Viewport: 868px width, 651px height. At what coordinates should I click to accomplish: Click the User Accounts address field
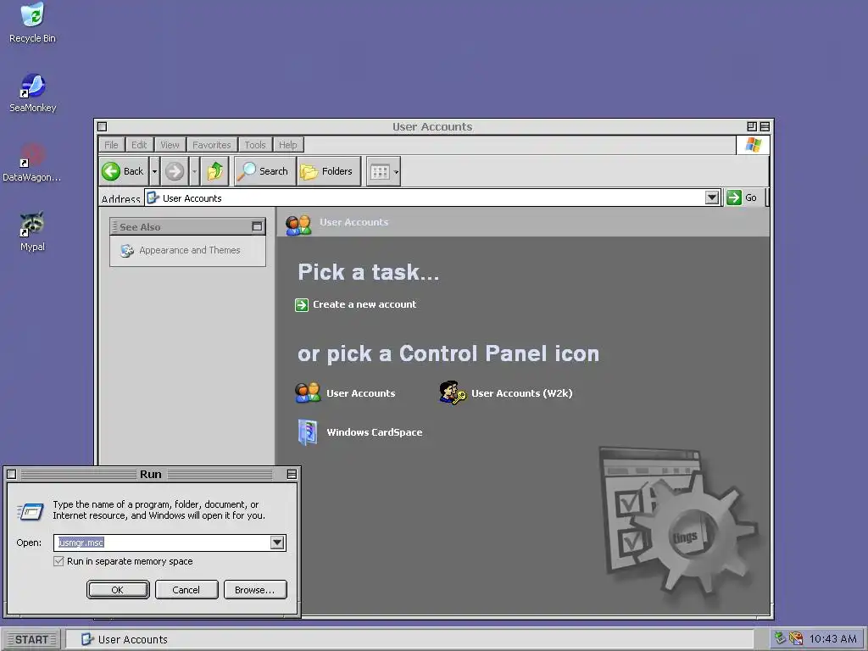click(425, 198)
